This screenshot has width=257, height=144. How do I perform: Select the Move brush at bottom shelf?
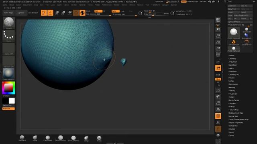pyautogui.click(x=35, y=138)
